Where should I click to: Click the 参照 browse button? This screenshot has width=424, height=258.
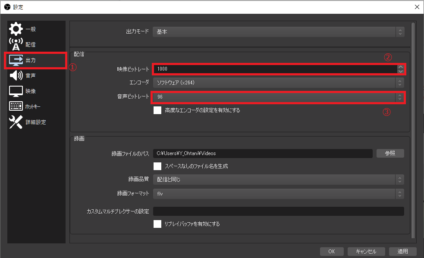click(x=390, y=153)
